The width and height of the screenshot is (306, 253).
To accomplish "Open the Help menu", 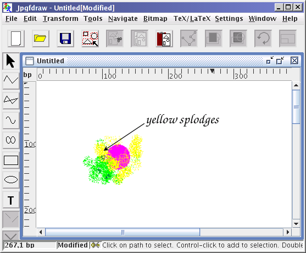I will point(290,19).
